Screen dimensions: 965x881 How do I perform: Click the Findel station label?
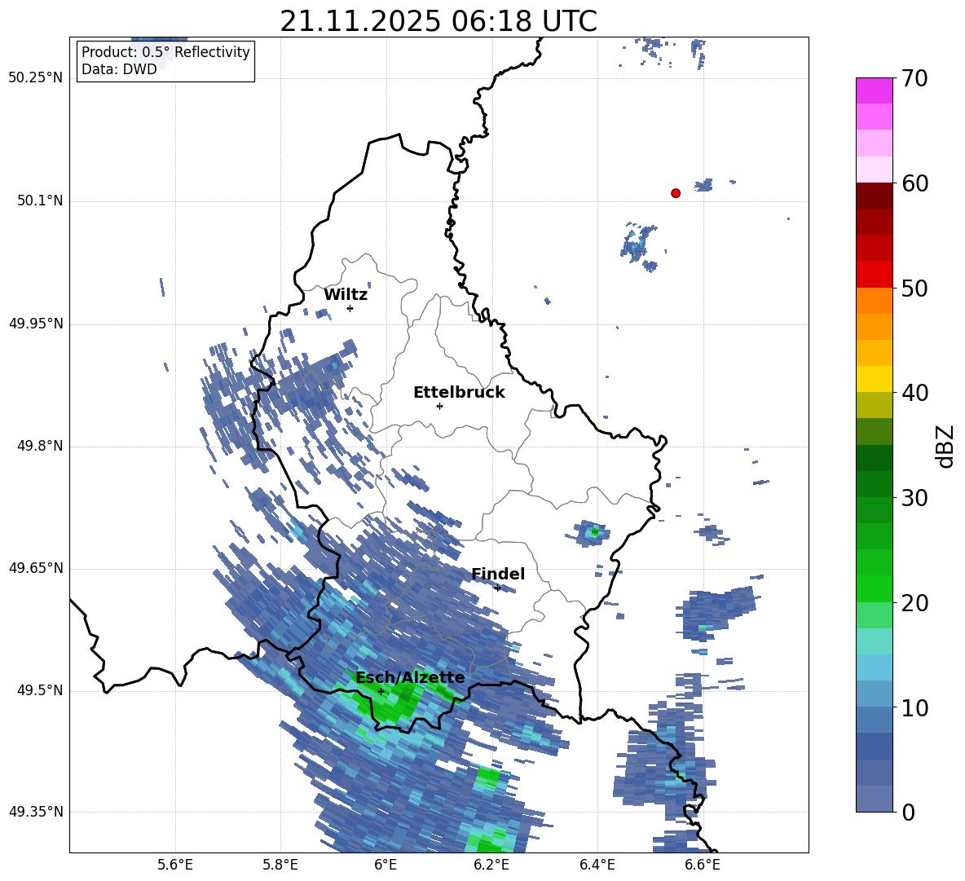coord(498,574)
